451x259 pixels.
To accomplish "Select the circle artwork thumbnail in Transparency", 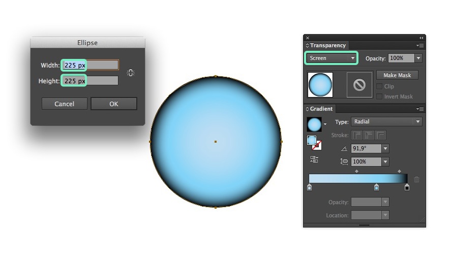I will tap(320, 85).
